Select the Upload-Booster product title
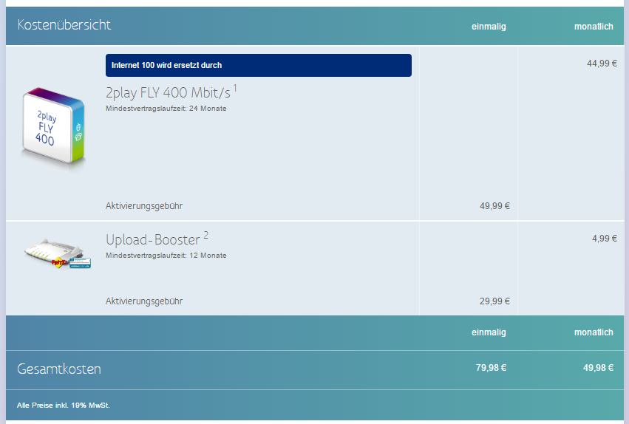Screen dimensions: 629x424 [x=152, y=240]
